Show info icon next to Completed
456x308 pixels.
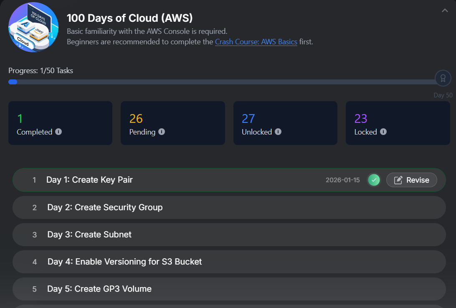click(58, 132)
